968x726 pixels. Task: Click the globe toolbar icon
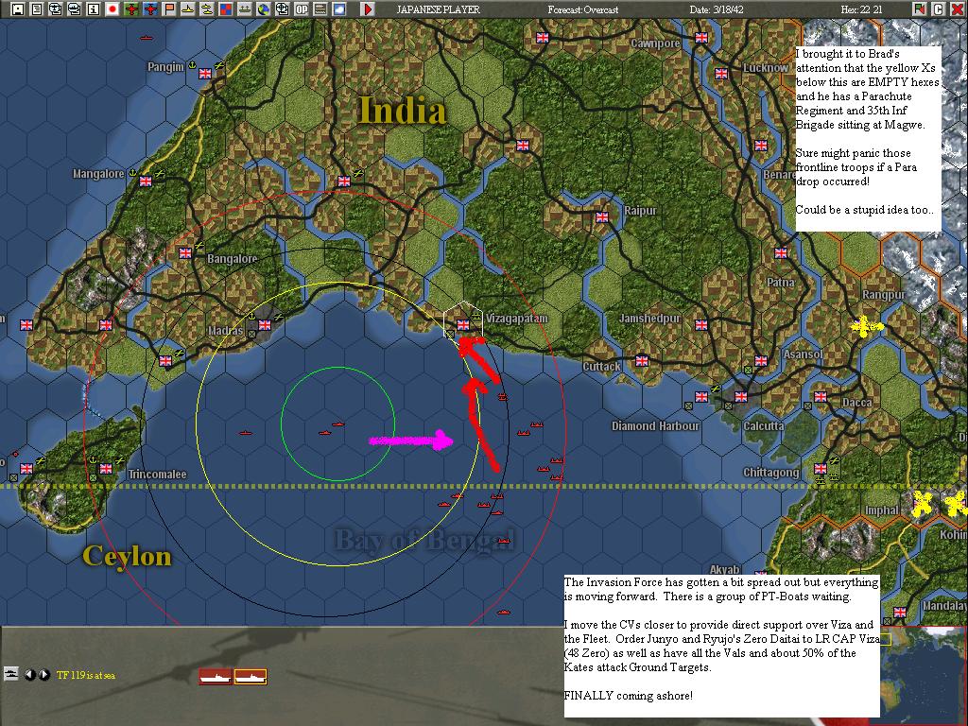click(x=263, y=9)
